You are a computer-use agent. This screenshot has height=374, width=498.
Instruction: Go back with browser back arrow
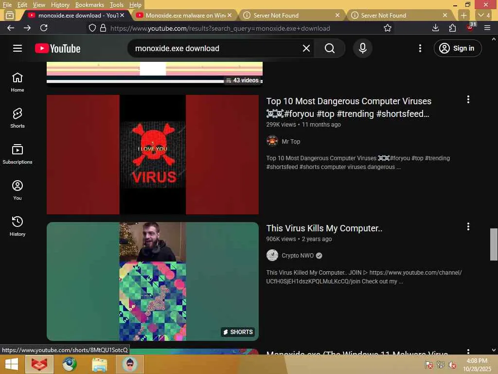click(x=11, y=28)
